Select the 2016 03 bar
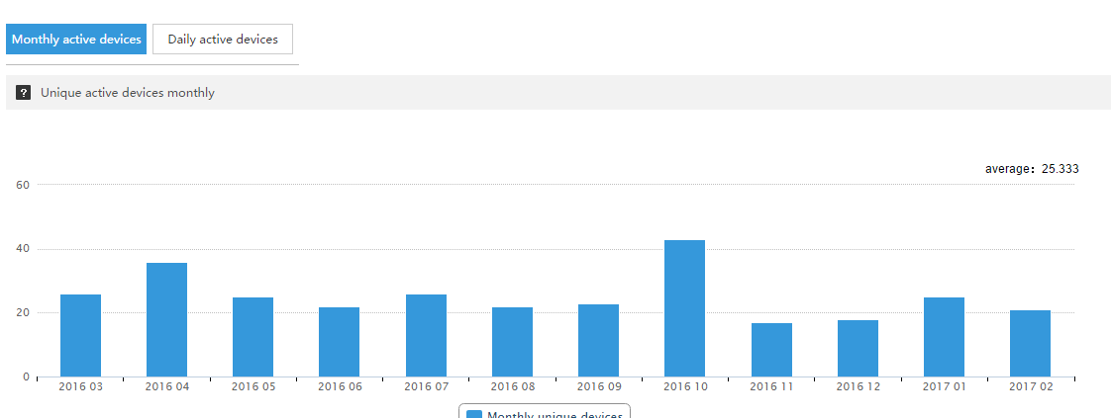Image resolution: width=1111 pixels, height=418 pixels. point(80,336)
